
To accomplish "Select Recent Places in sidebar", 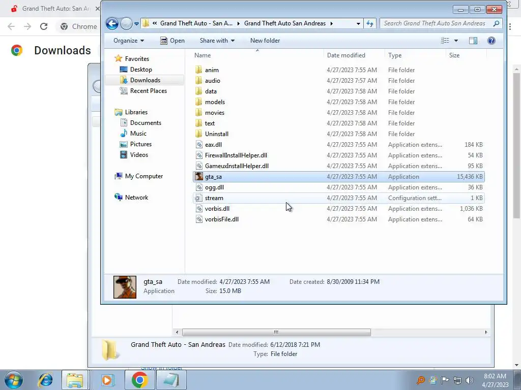I will click(x=148, y=90).
